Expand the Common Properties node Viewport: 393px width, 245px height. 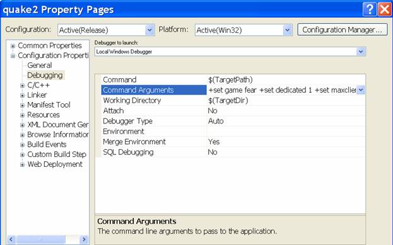point(13,46)
